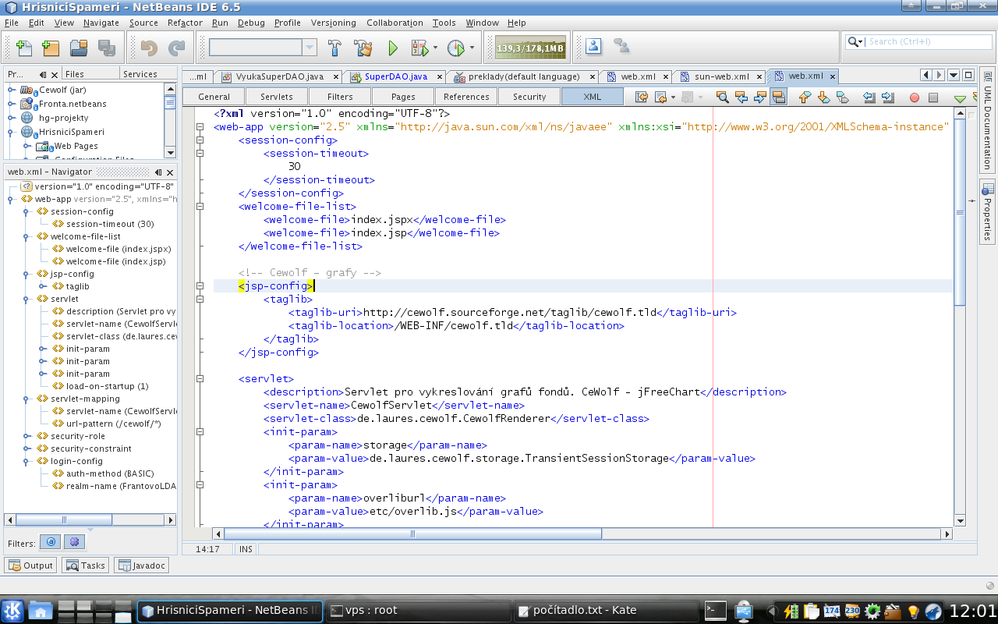This screenshot has height=624, width=998.
Task: Open the Output window button
Action: click(x=30, y=565)
